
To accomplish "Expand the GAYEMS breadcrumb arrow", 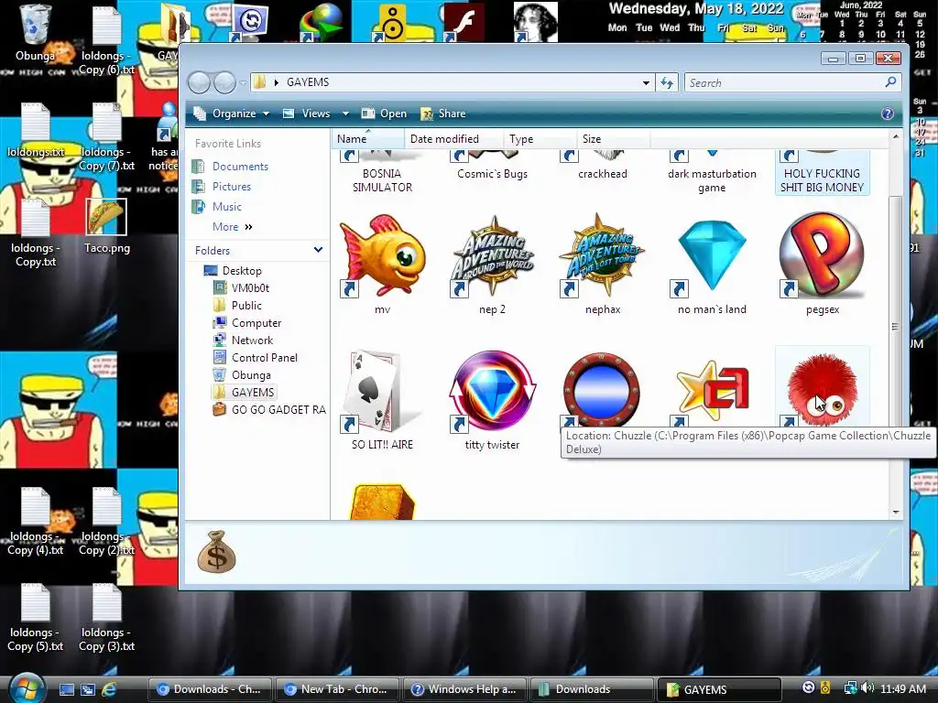I will coord(277,82).
